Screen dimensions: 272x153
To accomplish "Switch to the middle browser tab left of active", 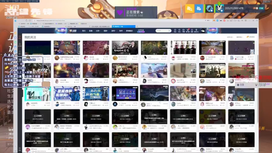I will (100, 27).
